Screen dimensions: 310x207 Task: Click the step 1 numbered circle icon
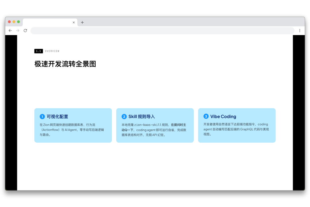coord(42,116)
